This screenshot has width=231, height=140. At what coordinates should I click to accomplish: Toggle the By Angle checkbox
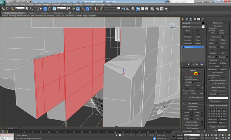coord(184,82)
